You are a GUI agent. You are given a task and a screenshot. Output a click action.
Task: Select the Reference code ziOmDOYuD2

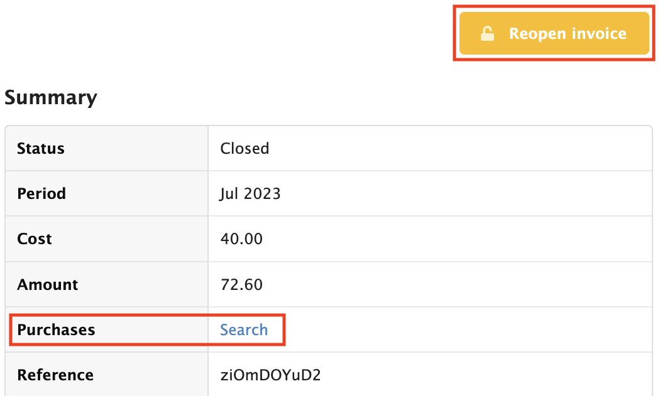pyautogui.click(x=270, y=375)
